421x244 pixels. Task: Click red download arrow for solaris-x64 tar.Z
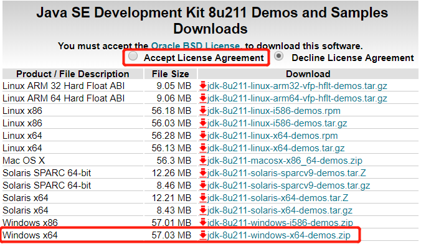[x=203, y=198]
